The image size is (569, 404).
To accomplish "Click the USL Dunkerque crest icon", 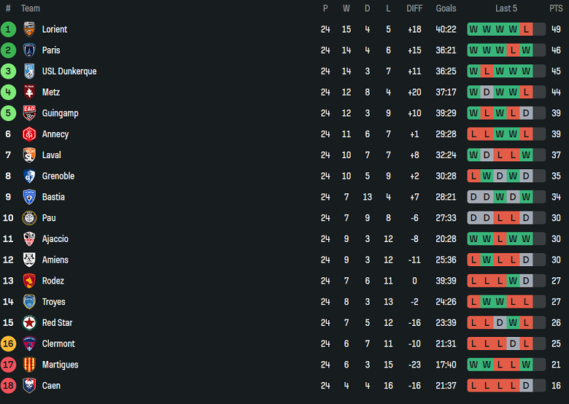I will point(29,71).
